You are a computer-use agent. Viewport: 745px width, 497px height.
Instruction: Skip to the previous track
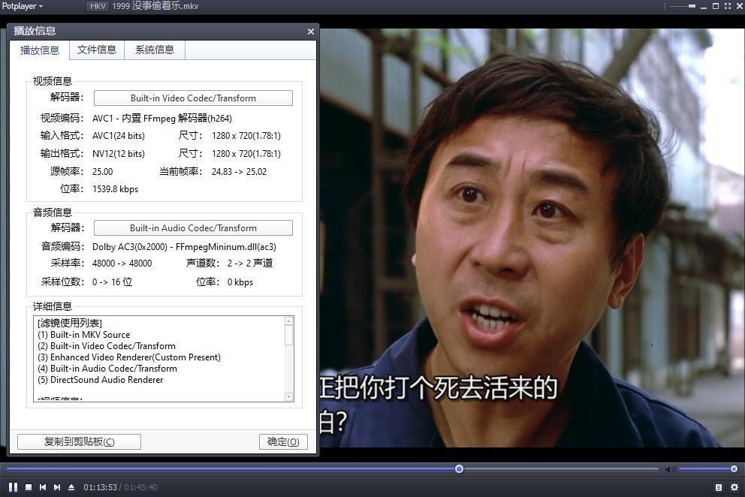pos(43,487)
